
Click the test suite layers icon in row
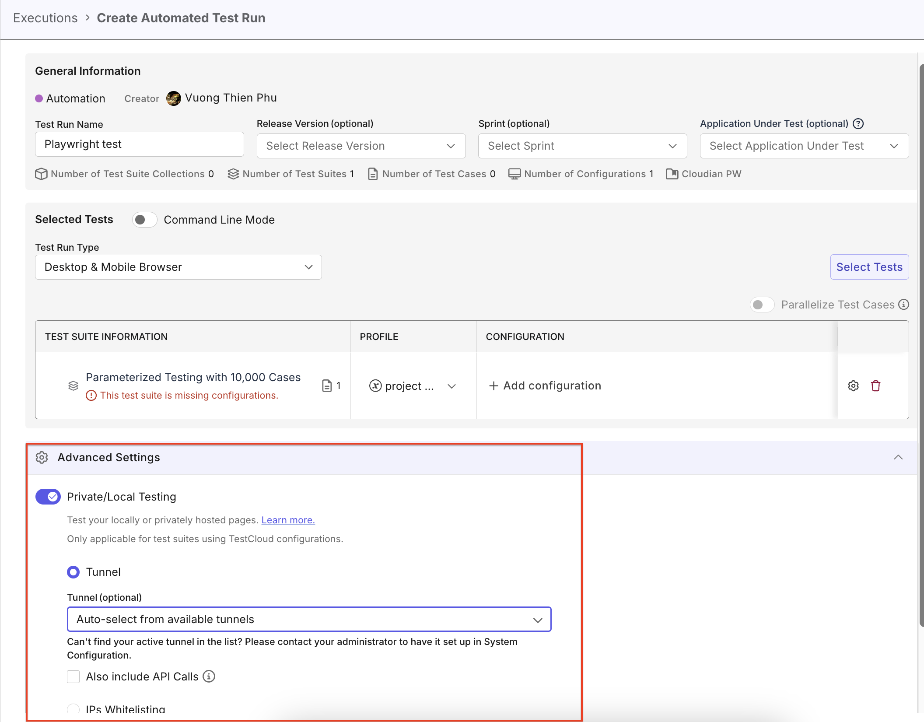[x=73, y=386]
